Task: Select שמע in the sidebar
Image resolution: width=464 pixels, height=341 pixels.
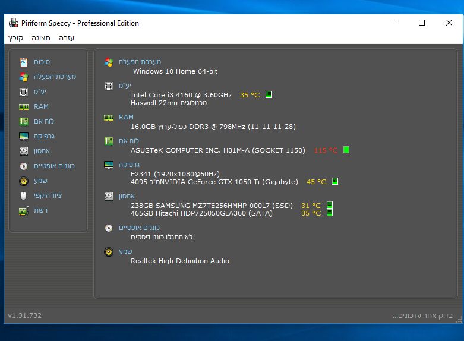Action: click(x=40, y=181)
